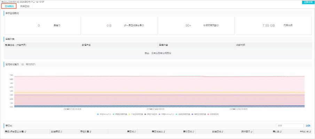
Task: Focus the table space search field
Action: click(290, 125)
